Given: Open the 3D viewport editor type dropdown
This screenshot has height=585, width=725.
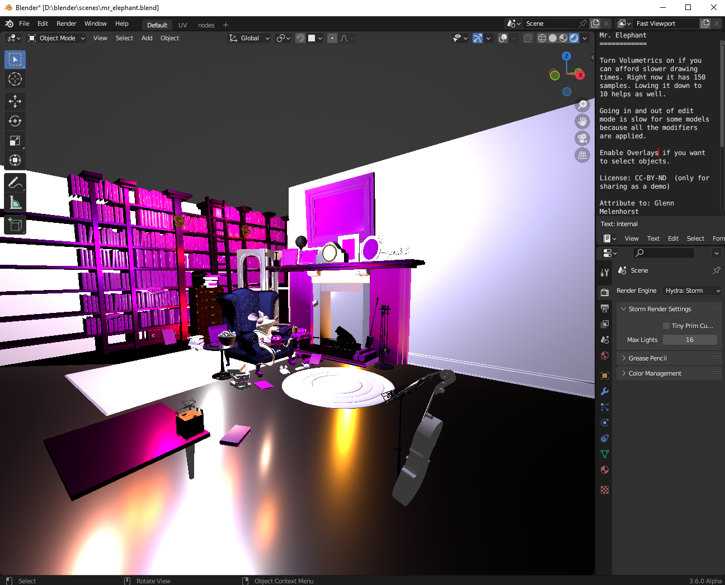Looking at the screenshot, I should click(x=13, y=38).
